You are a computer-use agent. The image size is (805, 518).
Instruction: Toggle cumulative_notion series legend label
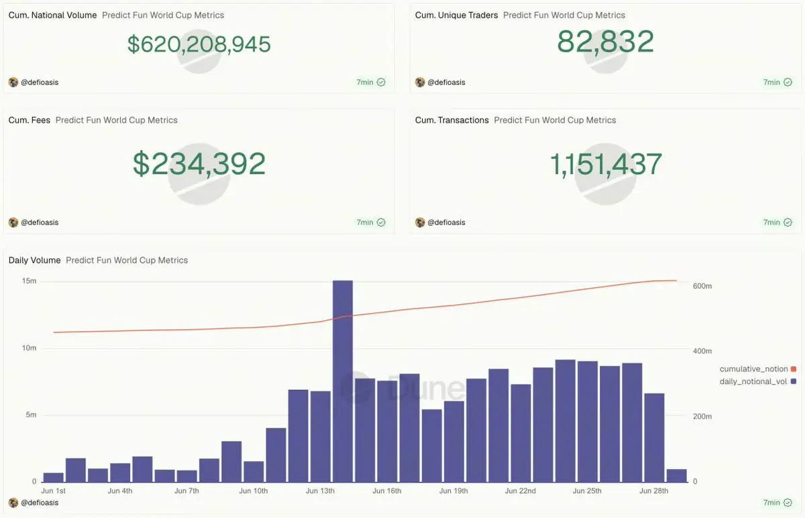point(753,369)
